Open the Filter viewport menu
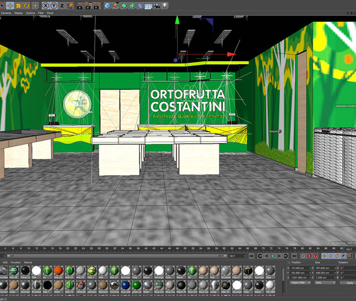Image resolution: width=356 pixels, height=301 pixels. point(41,13)
